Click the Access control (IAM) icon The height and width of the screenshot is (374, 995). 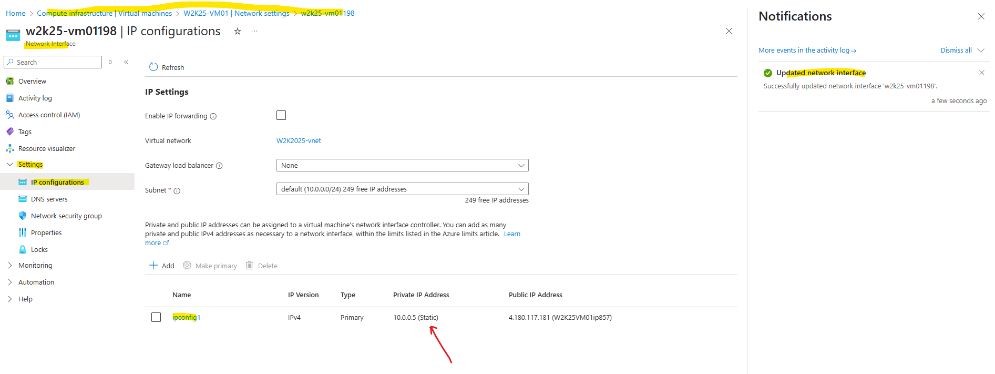(x=9, y=115)
